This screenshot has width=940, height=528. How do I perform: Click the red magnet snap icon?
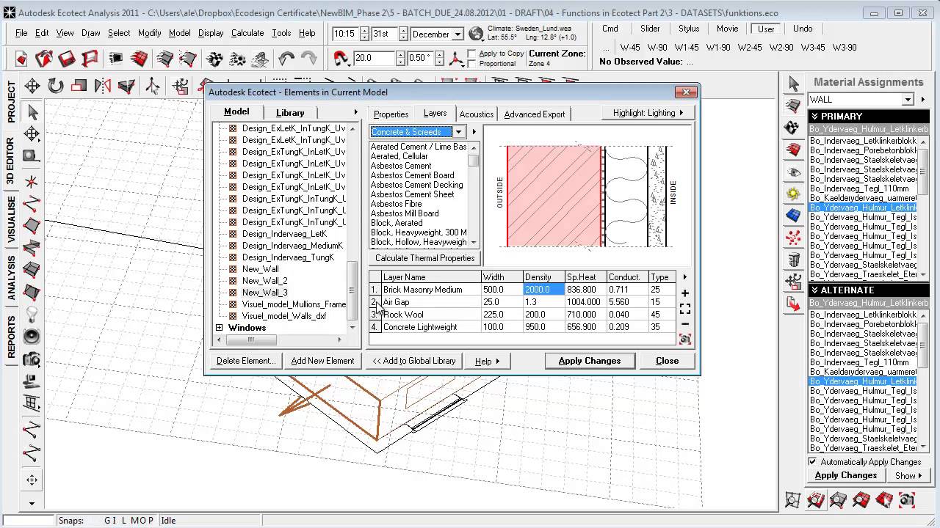(x=341, y=59)
